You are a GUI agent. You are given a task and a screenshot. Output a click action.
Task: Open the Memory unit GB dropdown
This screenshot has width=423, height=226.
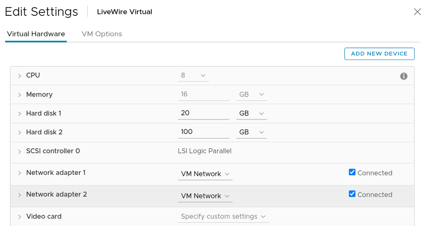[x=252, y=94]
